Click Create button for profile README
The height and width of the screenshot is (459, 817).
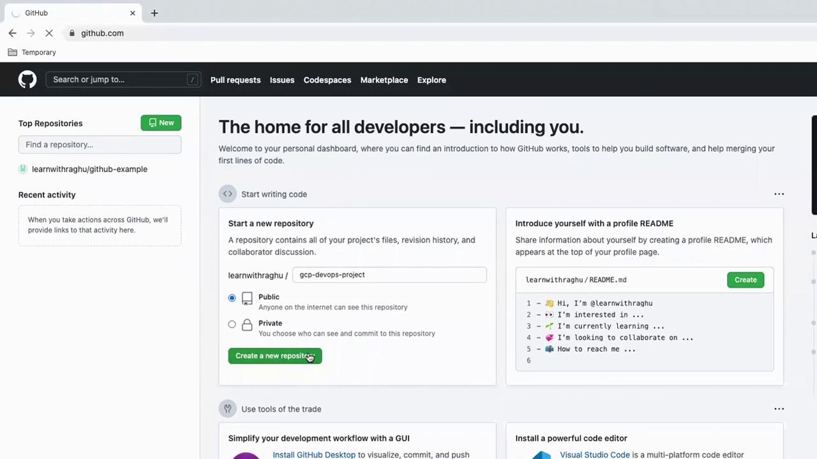(746, 280)
